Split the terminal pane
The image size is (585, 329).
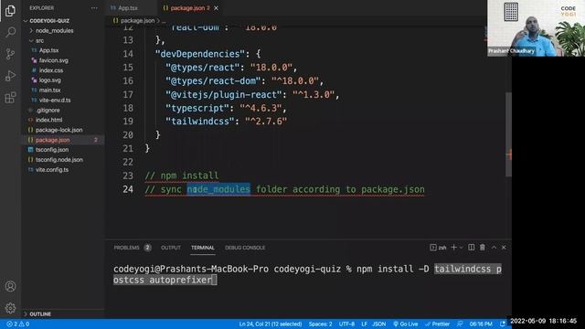coord(472,248)
